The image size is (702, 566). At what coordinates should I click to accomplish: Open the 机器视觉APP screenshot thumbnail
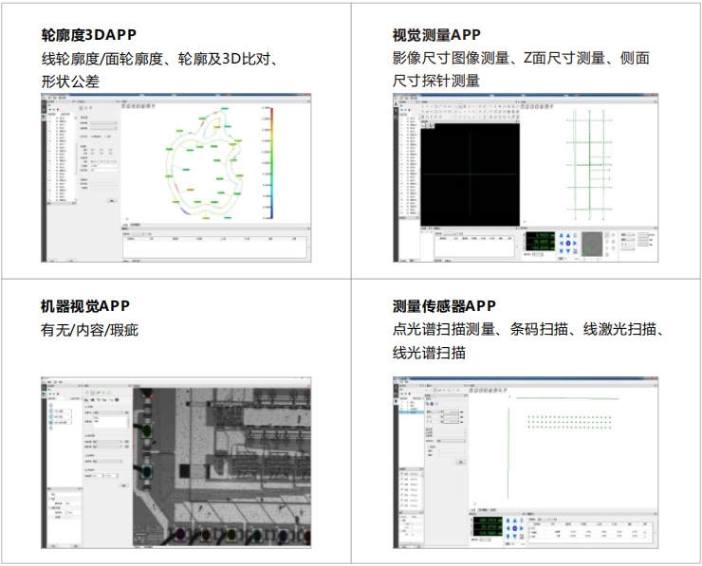click(x=175, y=463)
